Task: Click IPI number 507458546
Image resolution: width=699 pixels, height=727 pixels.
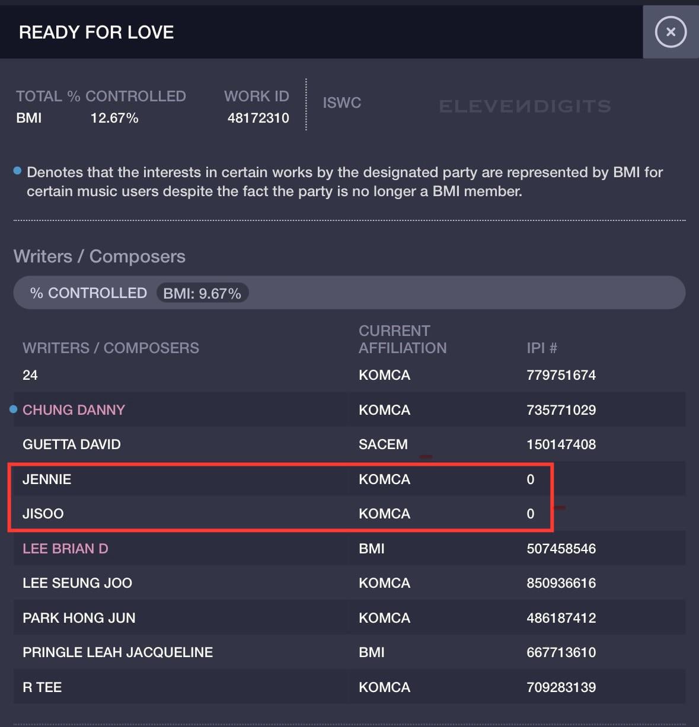Action: (x=561, y=549)
